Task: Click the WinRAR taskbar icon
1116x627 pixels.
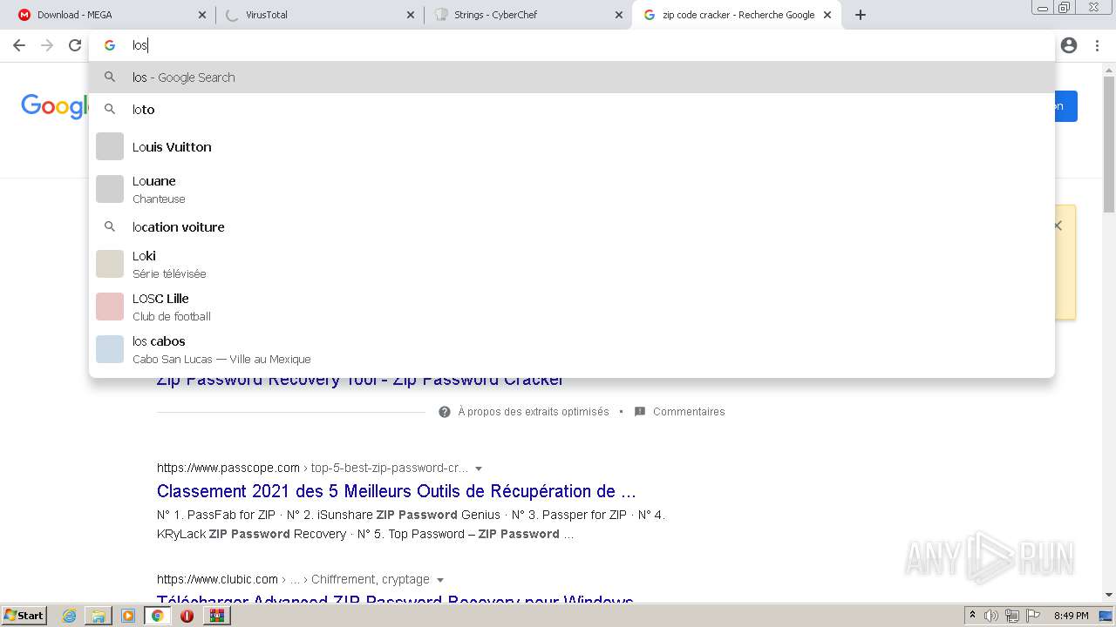Action: coord(216,616)
